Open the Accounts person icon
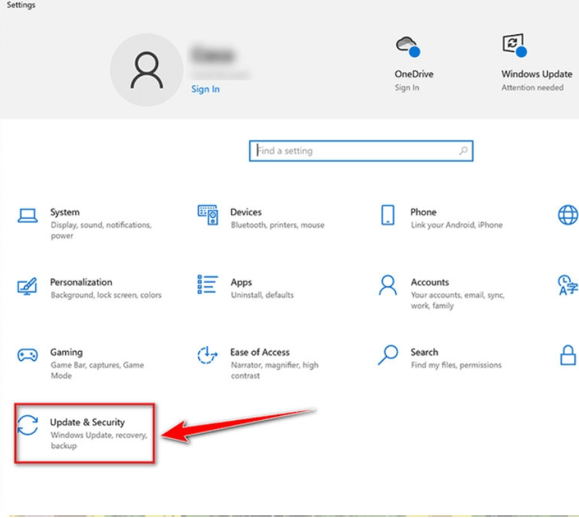This screenshot has height=518, width=579. (388, 285)
